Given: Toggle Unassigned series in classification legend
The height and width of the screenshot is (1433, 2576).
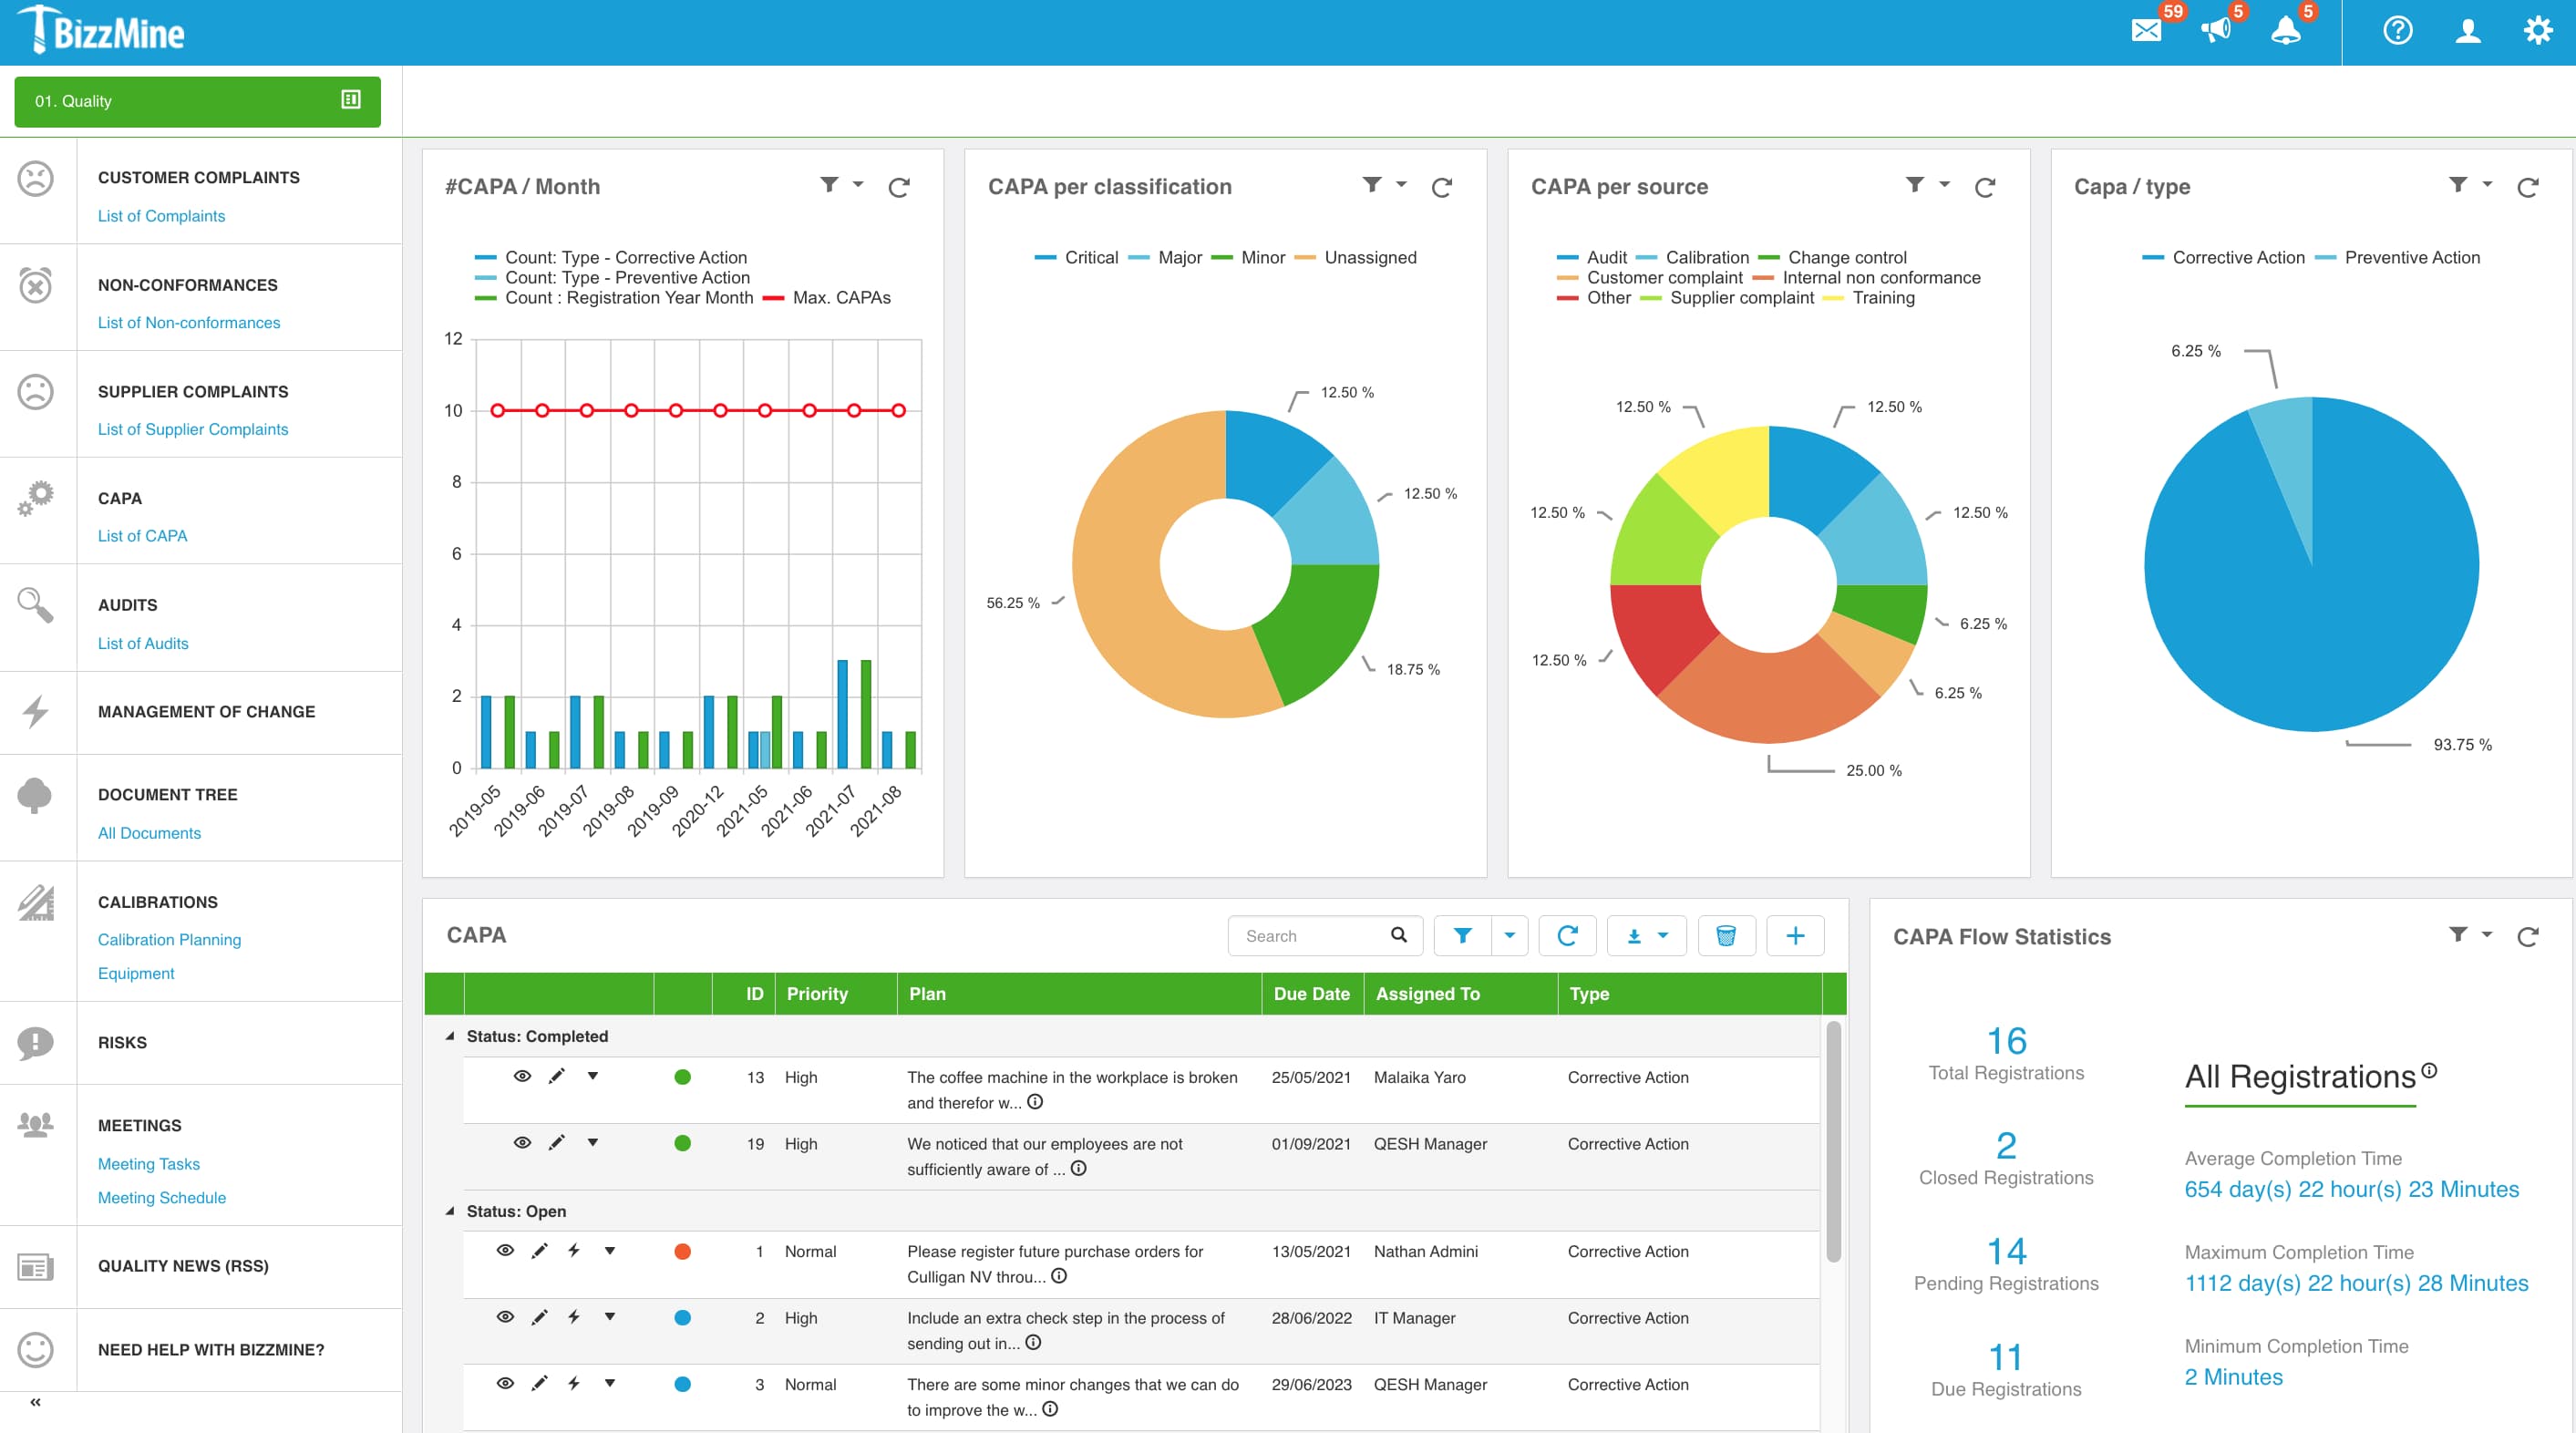Looking at the screenshot, I should (x=1369, y=258).
